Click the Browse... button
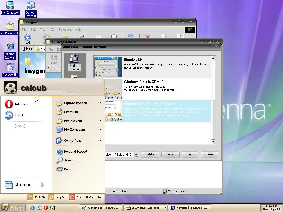 point(170,154)
